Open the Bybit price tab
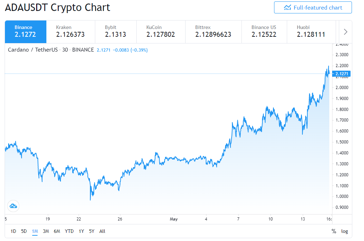 115,32
